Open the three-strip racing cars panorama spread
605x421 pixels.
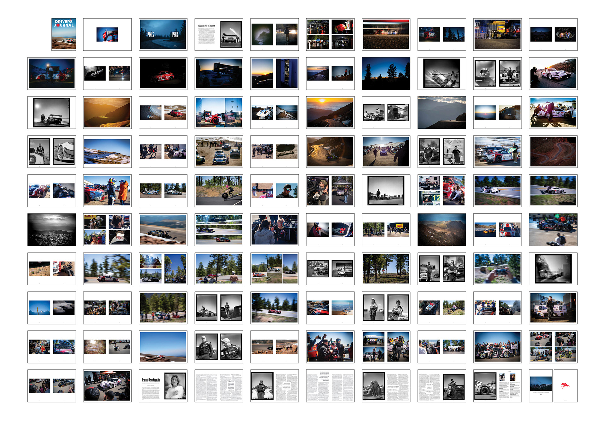(x=219, y=229)
